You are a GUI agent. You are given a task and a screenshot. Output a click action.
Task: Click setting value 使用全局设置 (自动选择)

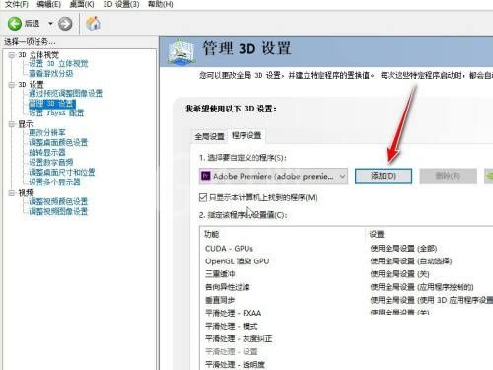click(411, 261)
